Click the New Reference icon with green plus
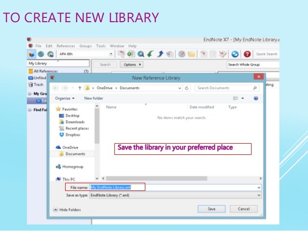Screen dimensions: 308x231 (131, 54)
